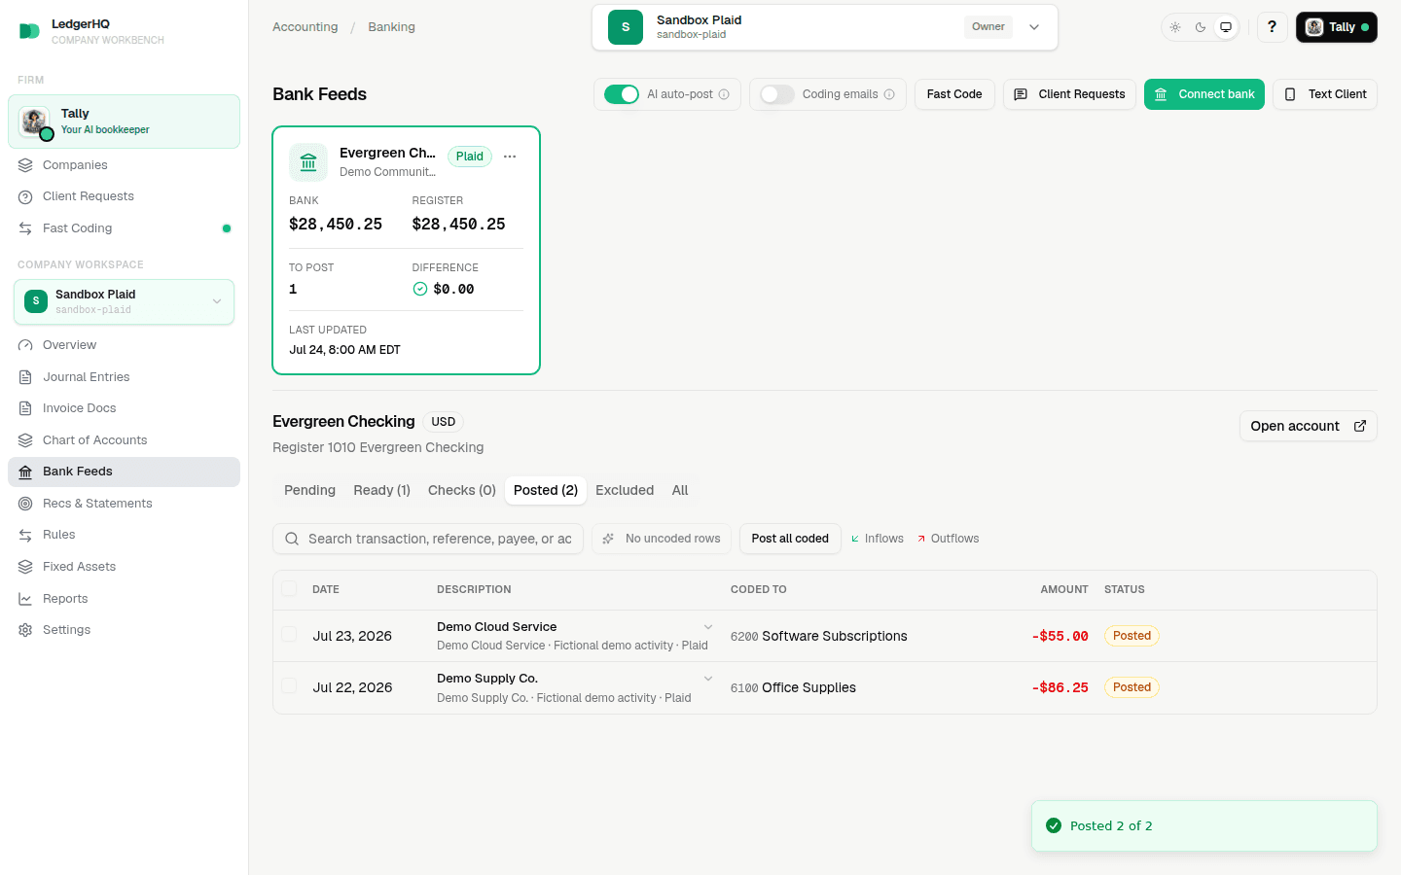
Task: Click Tally avatar in sidebar card
Action: coord(34,122)
